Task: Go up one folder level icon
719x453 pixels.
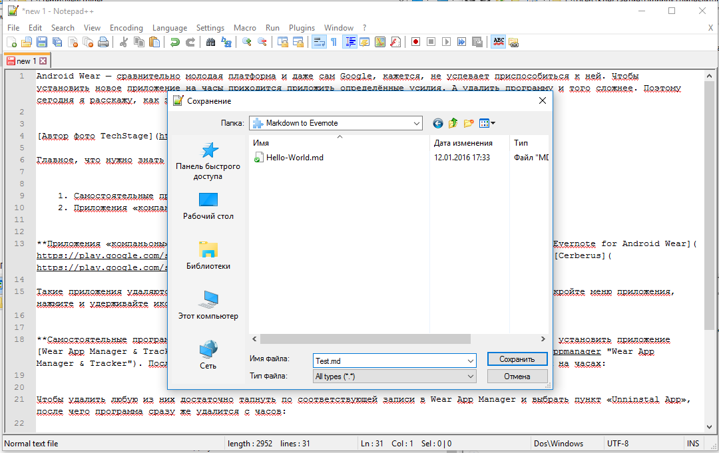Action: click(453, 123)
